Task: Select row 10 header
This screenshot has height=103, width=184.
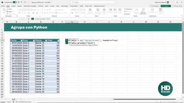Action: [2, 53]
